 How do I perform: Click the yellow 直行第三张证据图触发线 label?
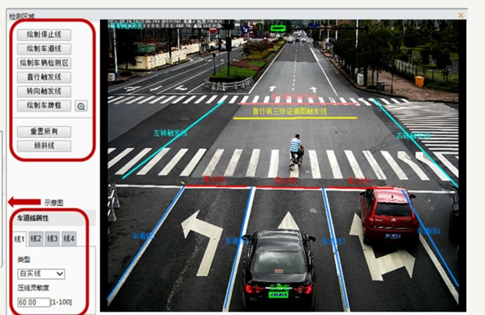point(290,111)
